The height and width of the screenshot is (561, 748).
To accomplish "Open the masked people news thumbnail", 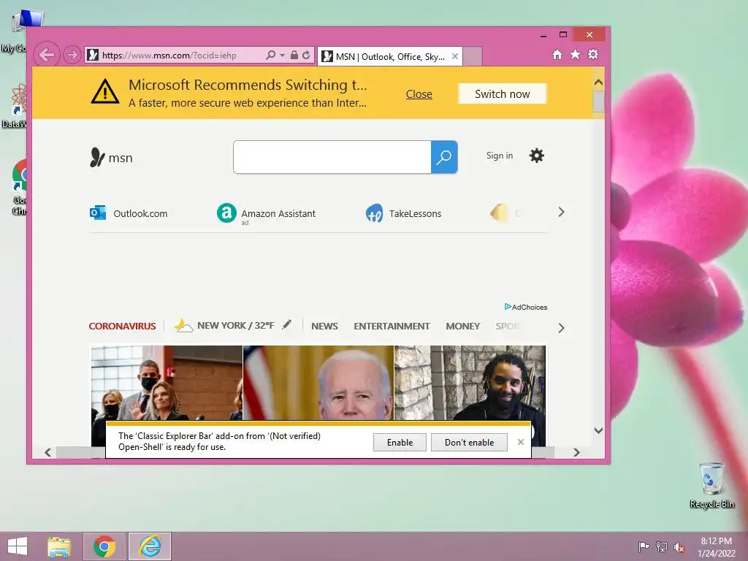I will (167, 383).
